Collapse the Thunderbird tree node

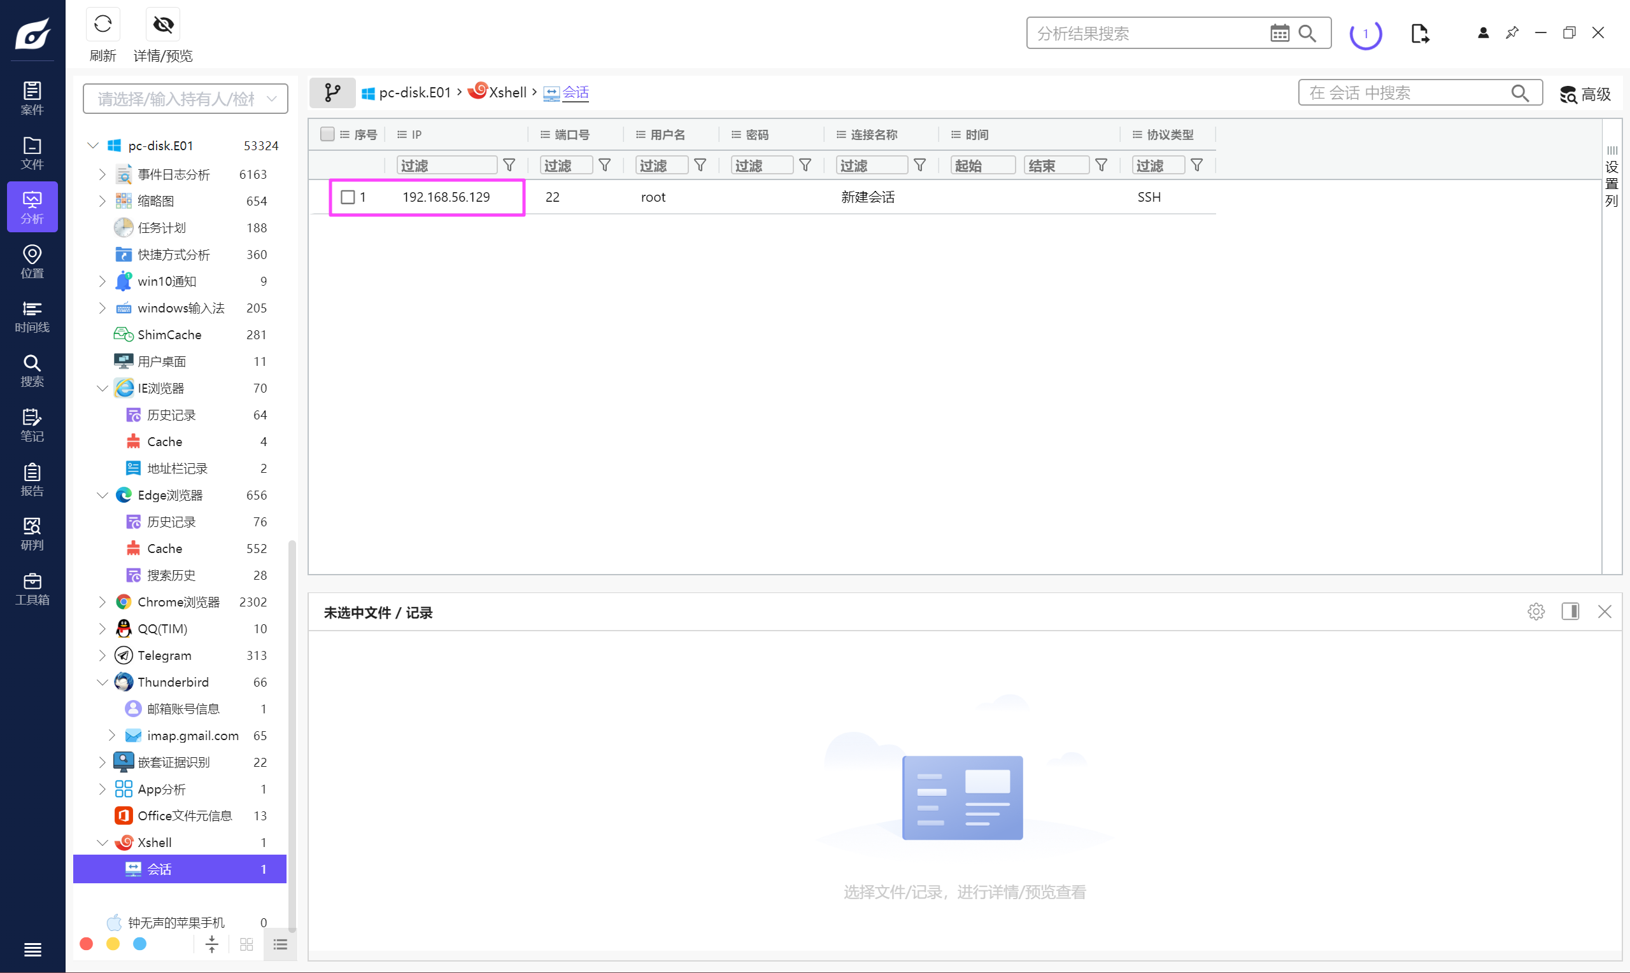click(103, 682)
